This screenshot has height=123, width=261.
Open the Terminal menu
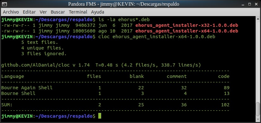point(78,12)
